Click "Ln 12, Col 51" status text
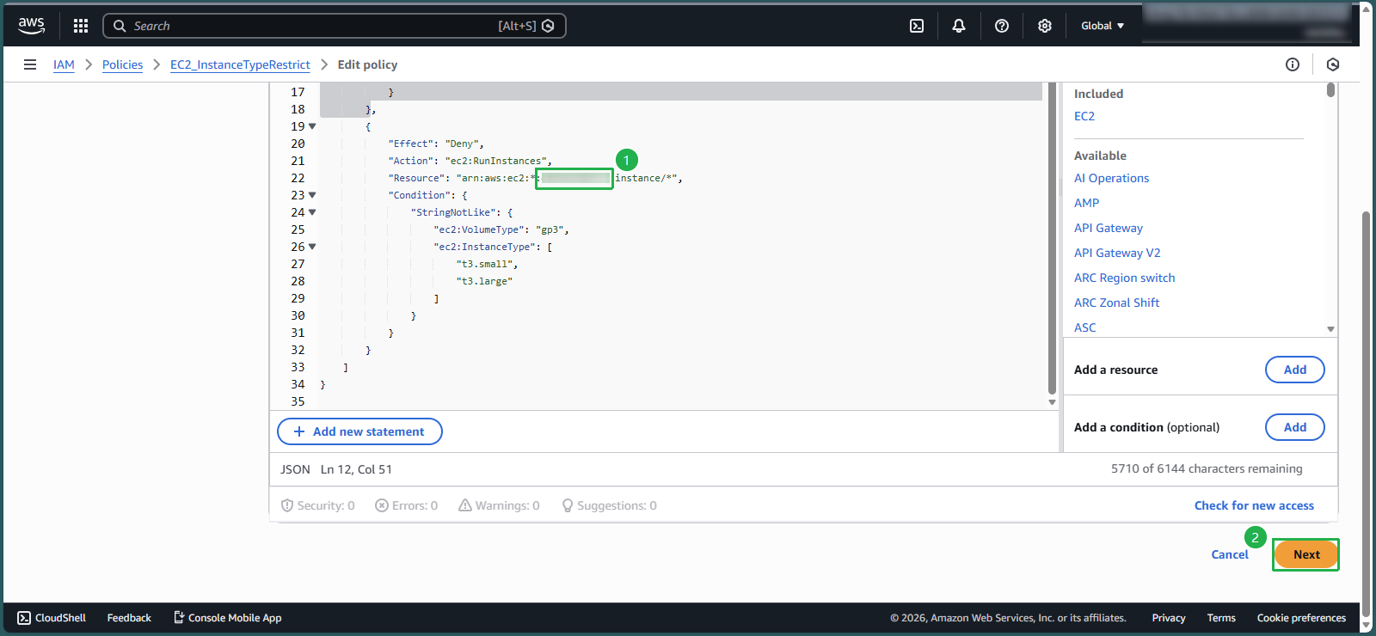The height and width of the screenshot is (636, 1376). tap(356, 469)
